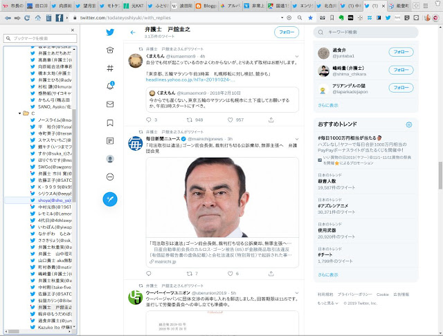The height and width of the screenshot is (336, 443).
Task: Switch to the 市長の browser tab
Action: (13, 6)
